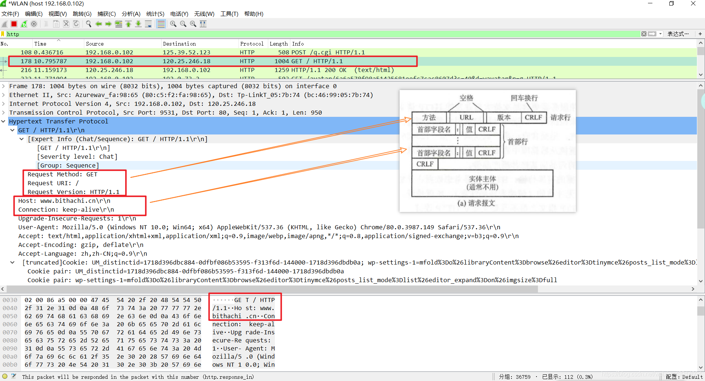
Task: Open the 分析(A) menu
Action: click(x=131, y=14)
